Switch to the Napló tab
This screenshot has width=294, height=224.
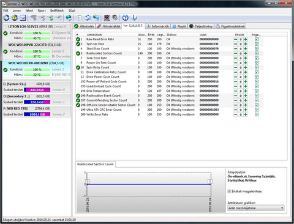tap(179, 26)
